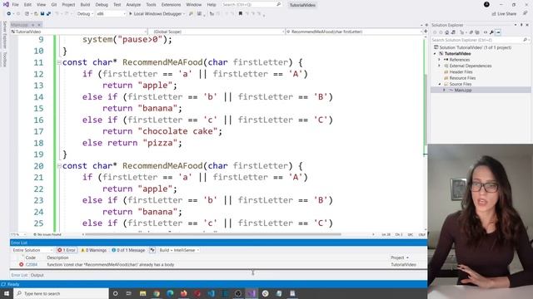Open the Analyze menu
533x299 pixels.
[133, 5]
